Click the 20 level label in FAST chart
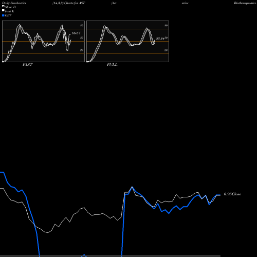 (82, 50)
